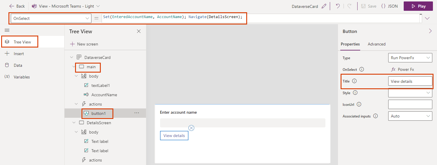Viewport: 437px width, 165px height.
Task: Select DetailsScreen in tree view
Action: point(99,123)
